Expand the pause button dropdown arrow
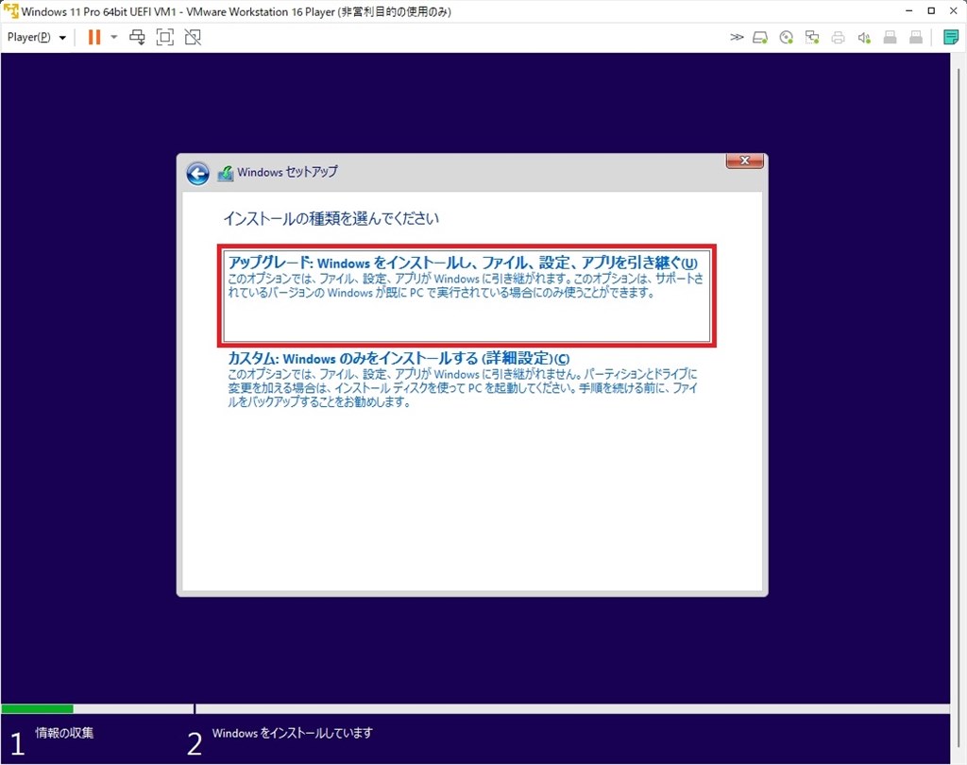This screenshot has width=967, height=765. click(113, 37)
